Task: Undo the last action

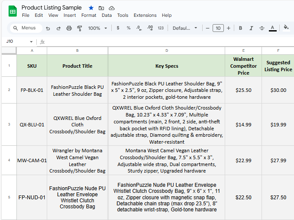Action: [x=48, y=28]
